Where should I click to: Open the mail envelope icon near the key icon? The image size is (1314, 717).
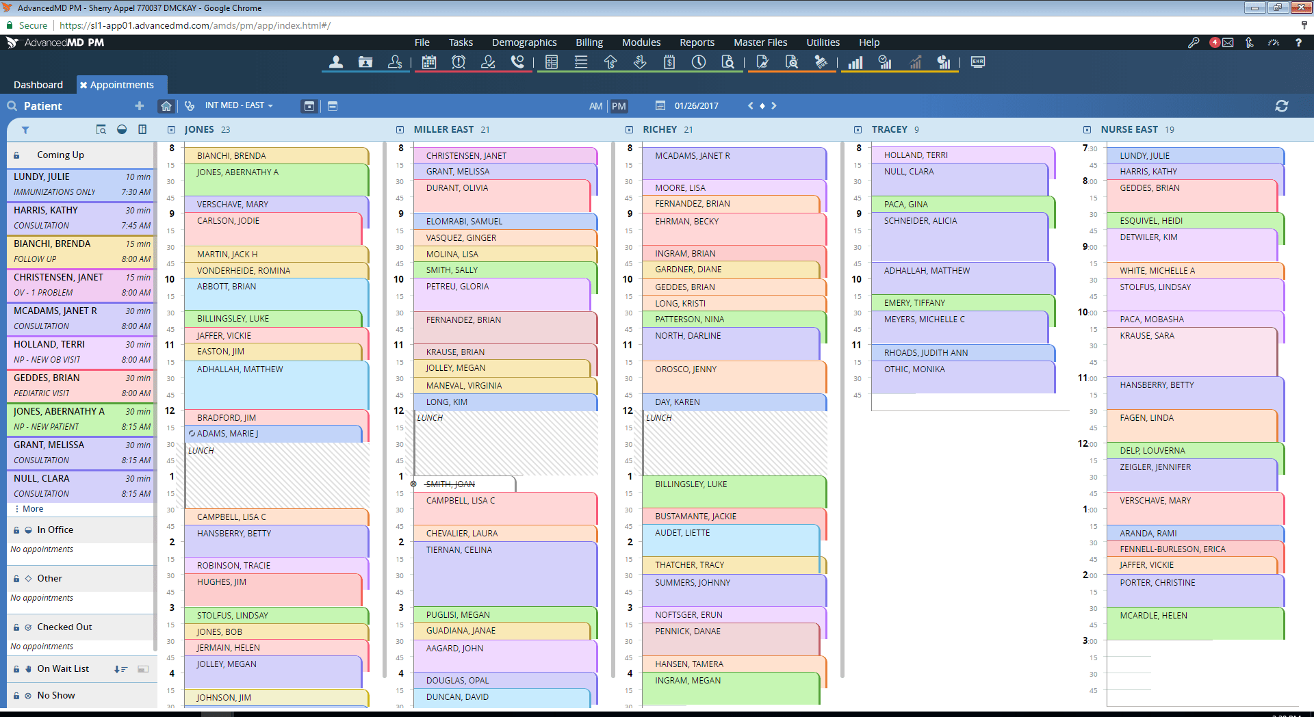pos(1228,42)
